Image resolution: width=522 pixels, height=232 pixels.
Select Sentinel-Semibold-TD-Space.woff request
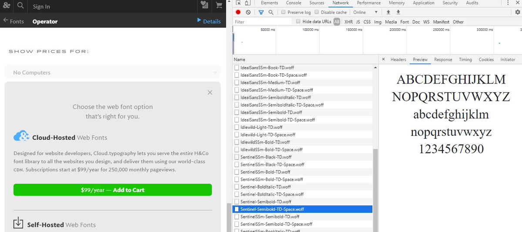pyautogui.click(x=303, y=209)
